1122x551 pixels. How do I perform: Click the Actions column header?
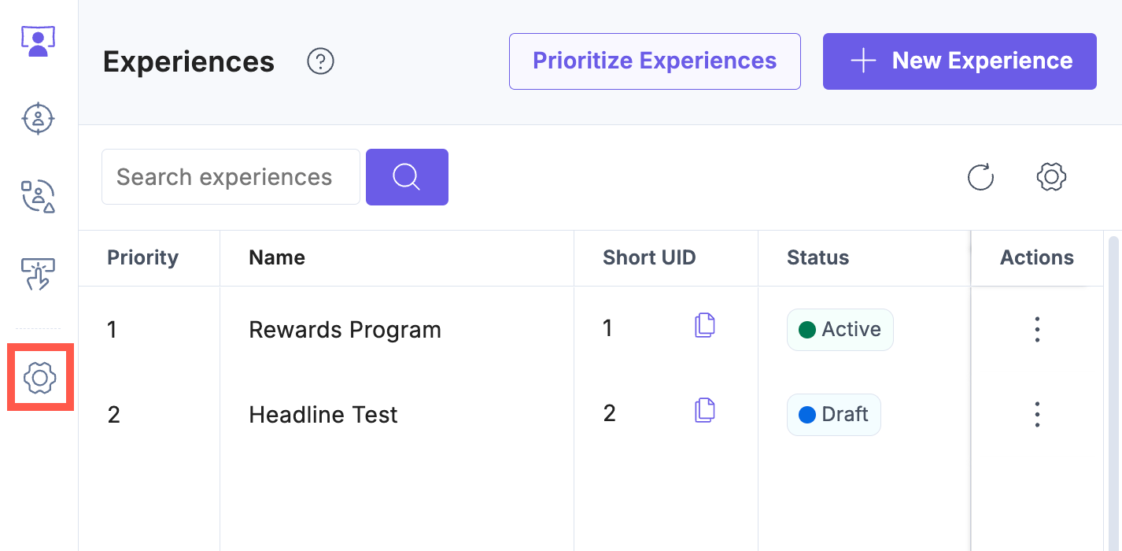point(1037,258)
